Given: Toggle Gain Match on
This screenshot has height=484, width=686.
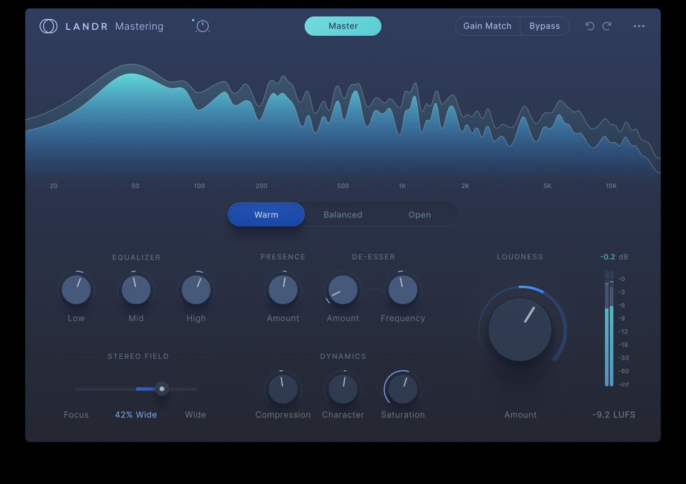Looking at the screenshot, I should click(x=488, y=26).
